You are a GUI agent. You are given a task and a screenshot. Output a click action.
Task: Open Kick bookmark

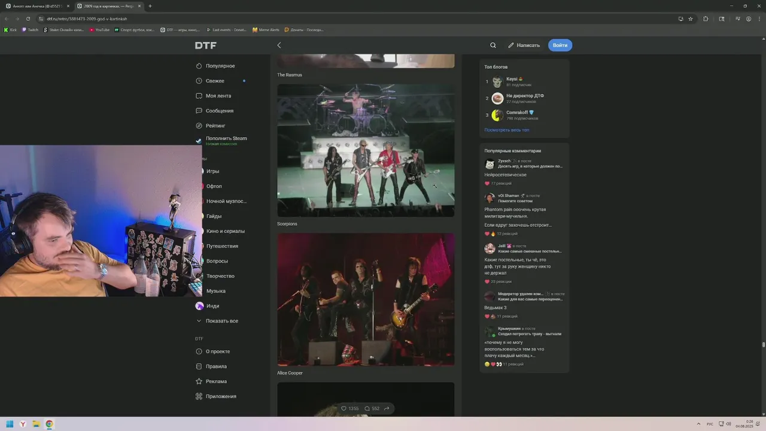(10, 29)
